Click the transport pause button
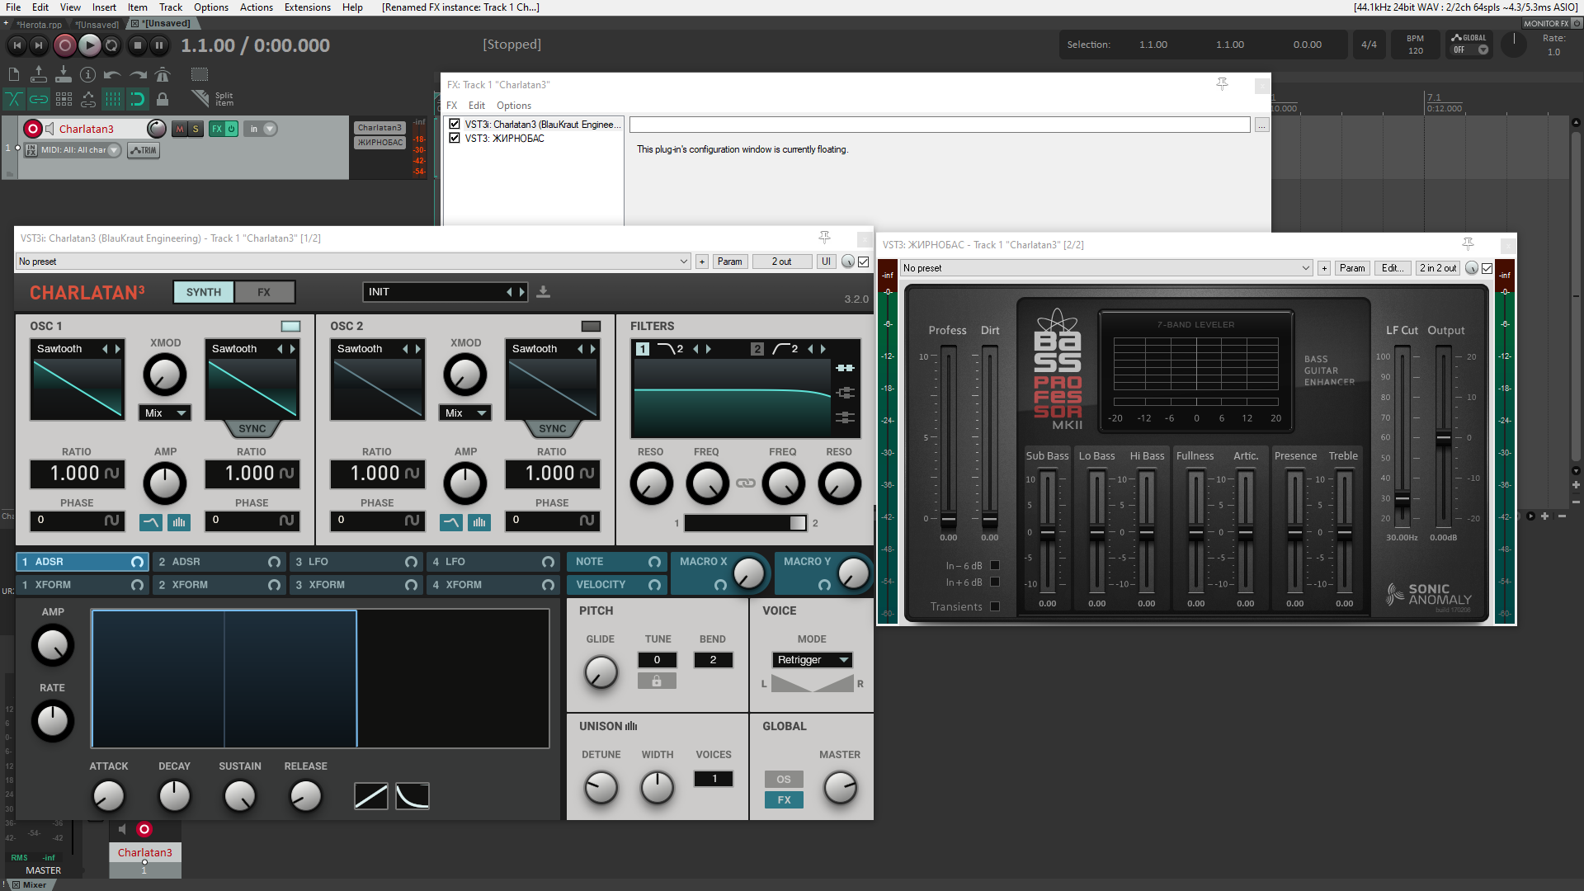The width and height of the screenshot is (1584, 891). point(159,45)
